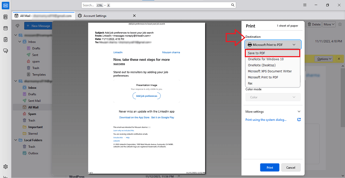345x178 pixels.
Task: Click Add job preferences in preview
Action: tap(146, 96)
